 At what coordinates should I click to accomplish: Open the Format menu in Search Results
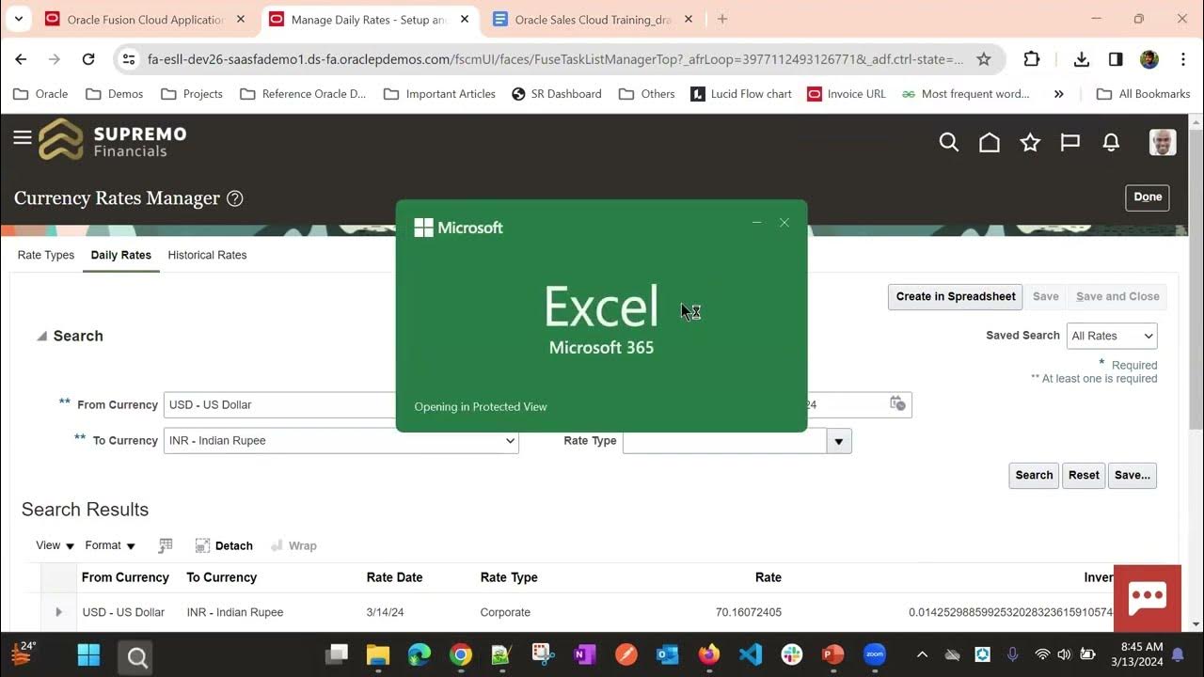tap(110, 545)
